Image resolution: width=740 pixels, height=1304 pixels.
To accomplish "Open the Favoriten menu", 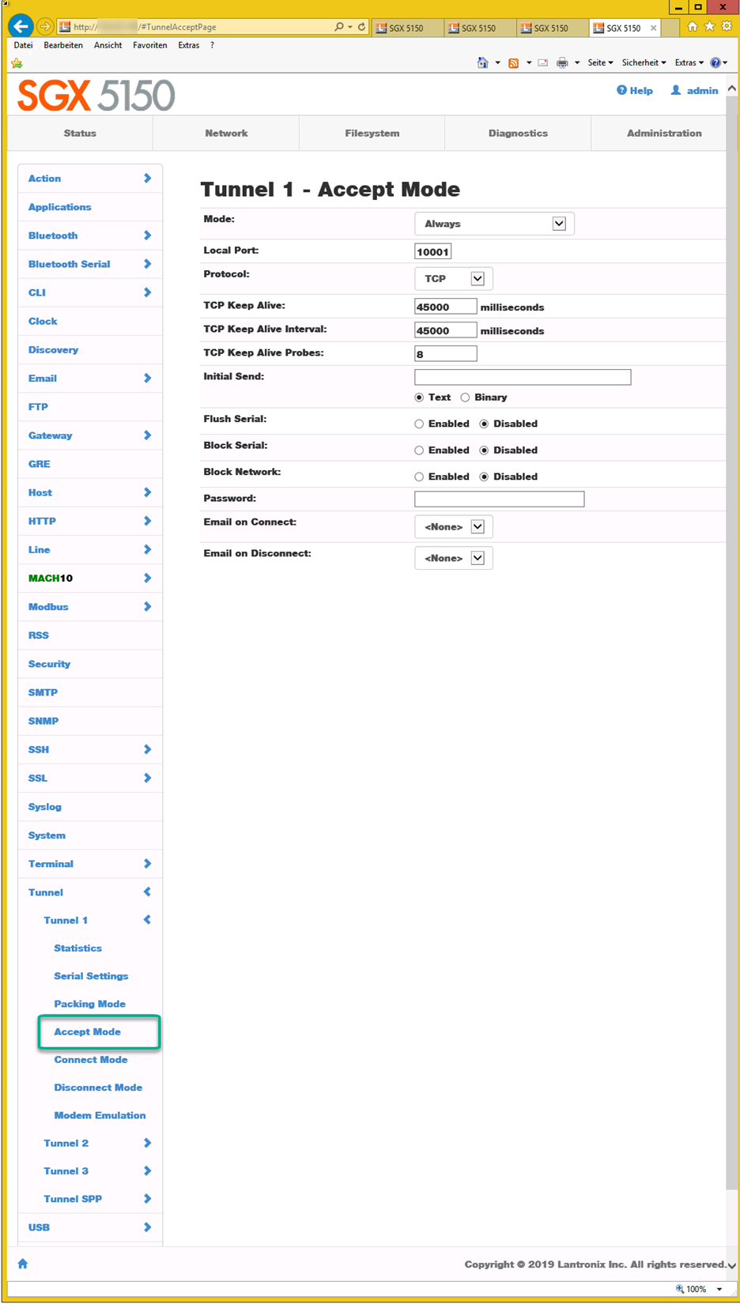I will (150, 45).
